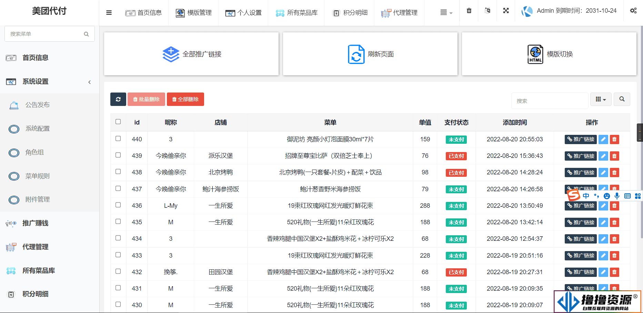Edit row 440 with pencil icon

click(603, 139)
